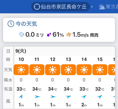Tap the wind direction arrow for 14時

click(x=84, y=97)
